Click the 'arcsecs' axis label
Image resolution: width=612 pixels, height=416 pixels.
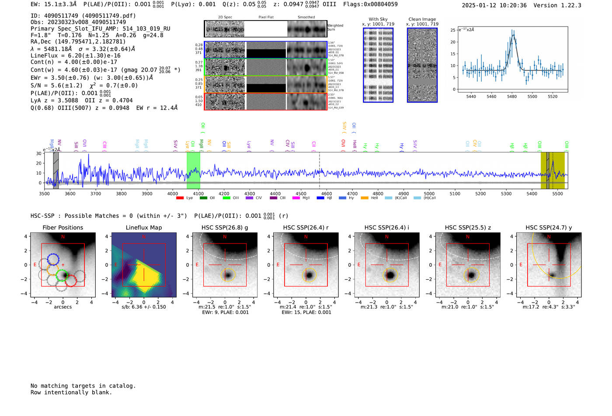[x=63, y=307]
